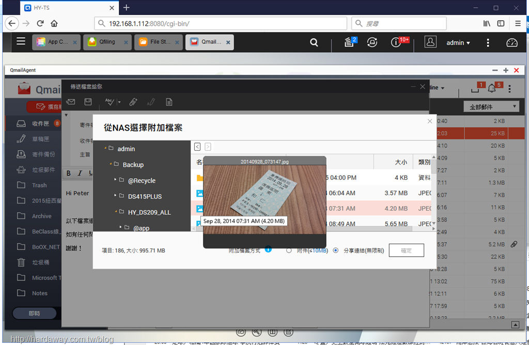Click the 20140928_073147.jpg preview thumbnail
The height and width of the screenshot is (345, 529).
[264, 199]
